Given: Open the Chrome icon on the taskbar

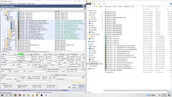Looking at the screenshot, I should pyautogui.click(x=37, y=95).
